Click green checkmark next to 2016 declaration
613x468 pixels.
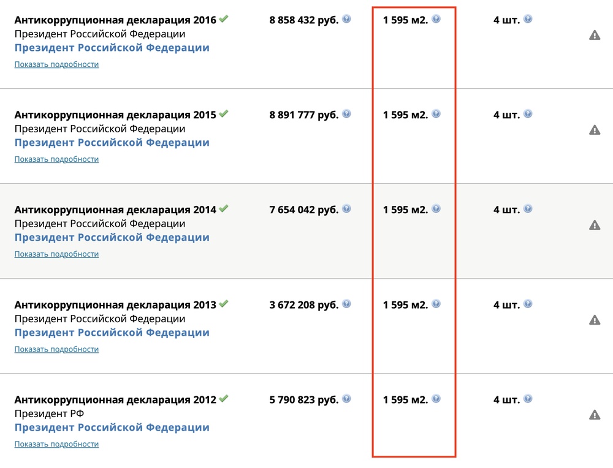224,19
